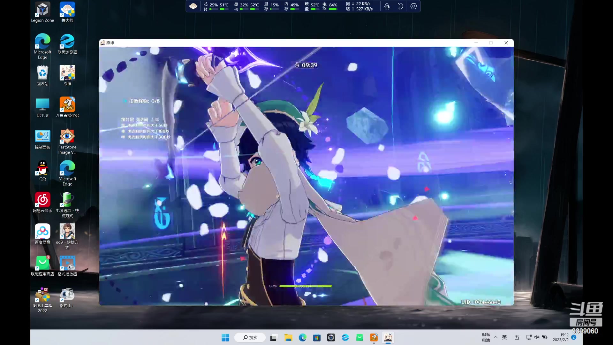Open the 联想应用商店 desktop icon

42,266
